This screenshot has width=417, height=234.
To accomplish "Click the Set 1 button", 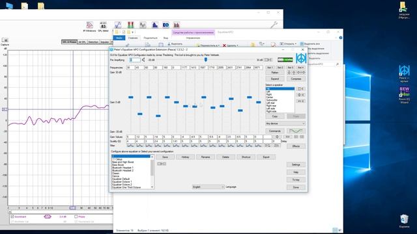I will coord(270,68).
